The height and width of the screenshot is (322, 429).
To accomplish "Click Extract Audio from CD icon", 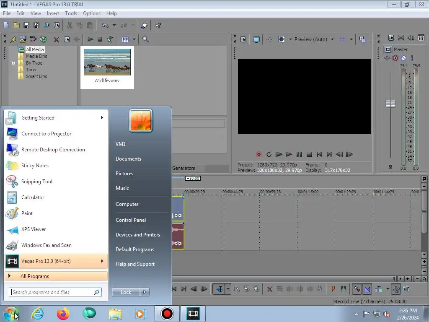I will click(43, 39).
